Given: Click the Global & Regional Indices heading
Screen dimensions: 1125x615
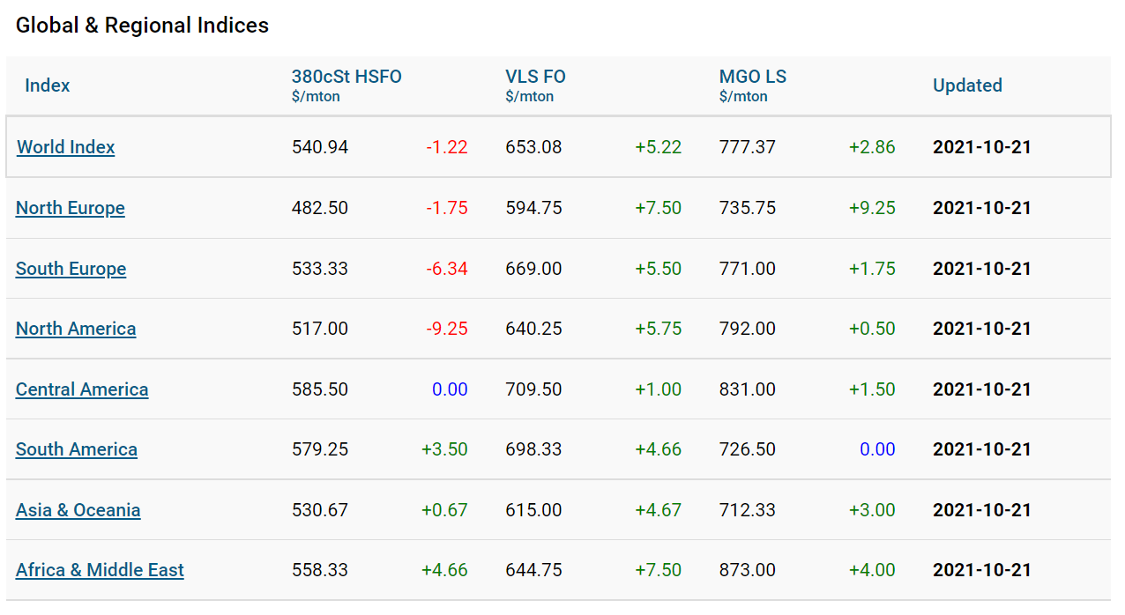Looking at the screenshot, I should click(142, 26).
